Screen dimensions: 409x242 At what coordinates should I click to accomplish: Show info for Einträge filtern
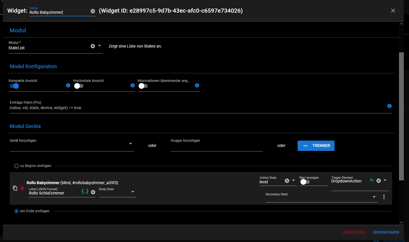point(390,106)
